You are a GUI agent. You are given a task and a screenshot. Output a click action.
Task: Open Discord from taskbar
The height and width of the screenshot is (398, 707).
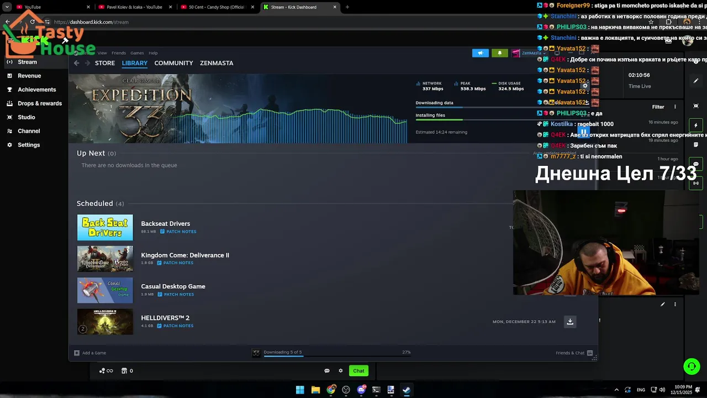(361, 390)
